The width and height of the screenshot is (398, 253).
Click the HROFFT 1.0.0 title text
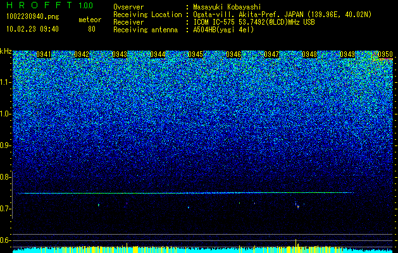pos(50,5)
